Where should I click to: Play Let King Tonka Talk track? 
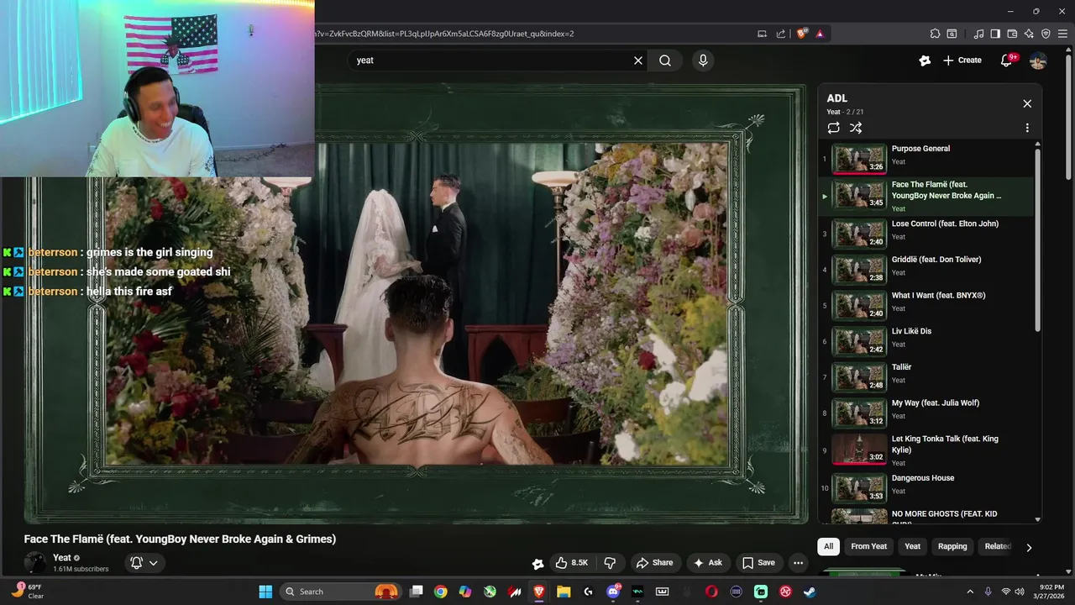click(927, 450)
